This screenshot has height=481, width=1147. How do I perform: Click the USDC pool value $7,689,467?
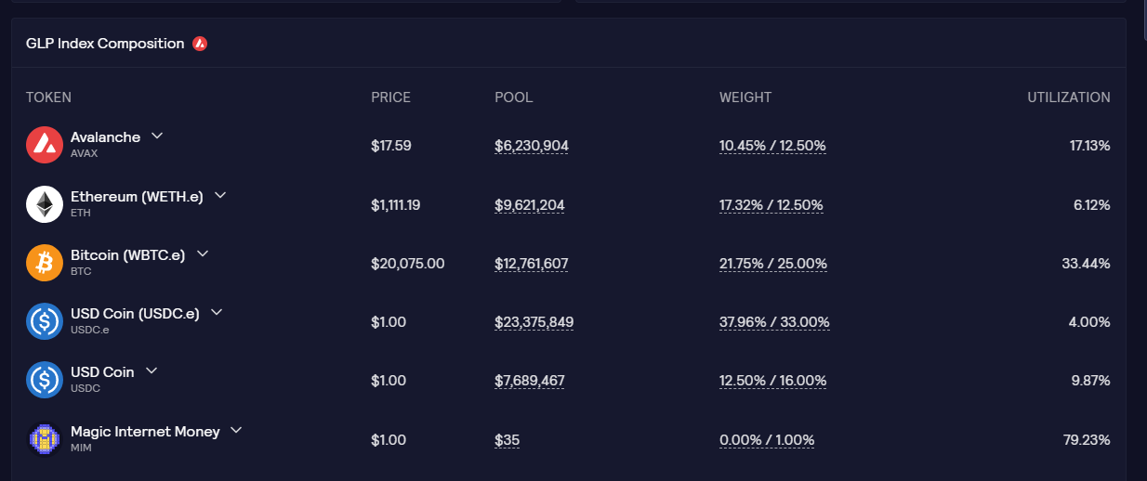coord(530,381)
